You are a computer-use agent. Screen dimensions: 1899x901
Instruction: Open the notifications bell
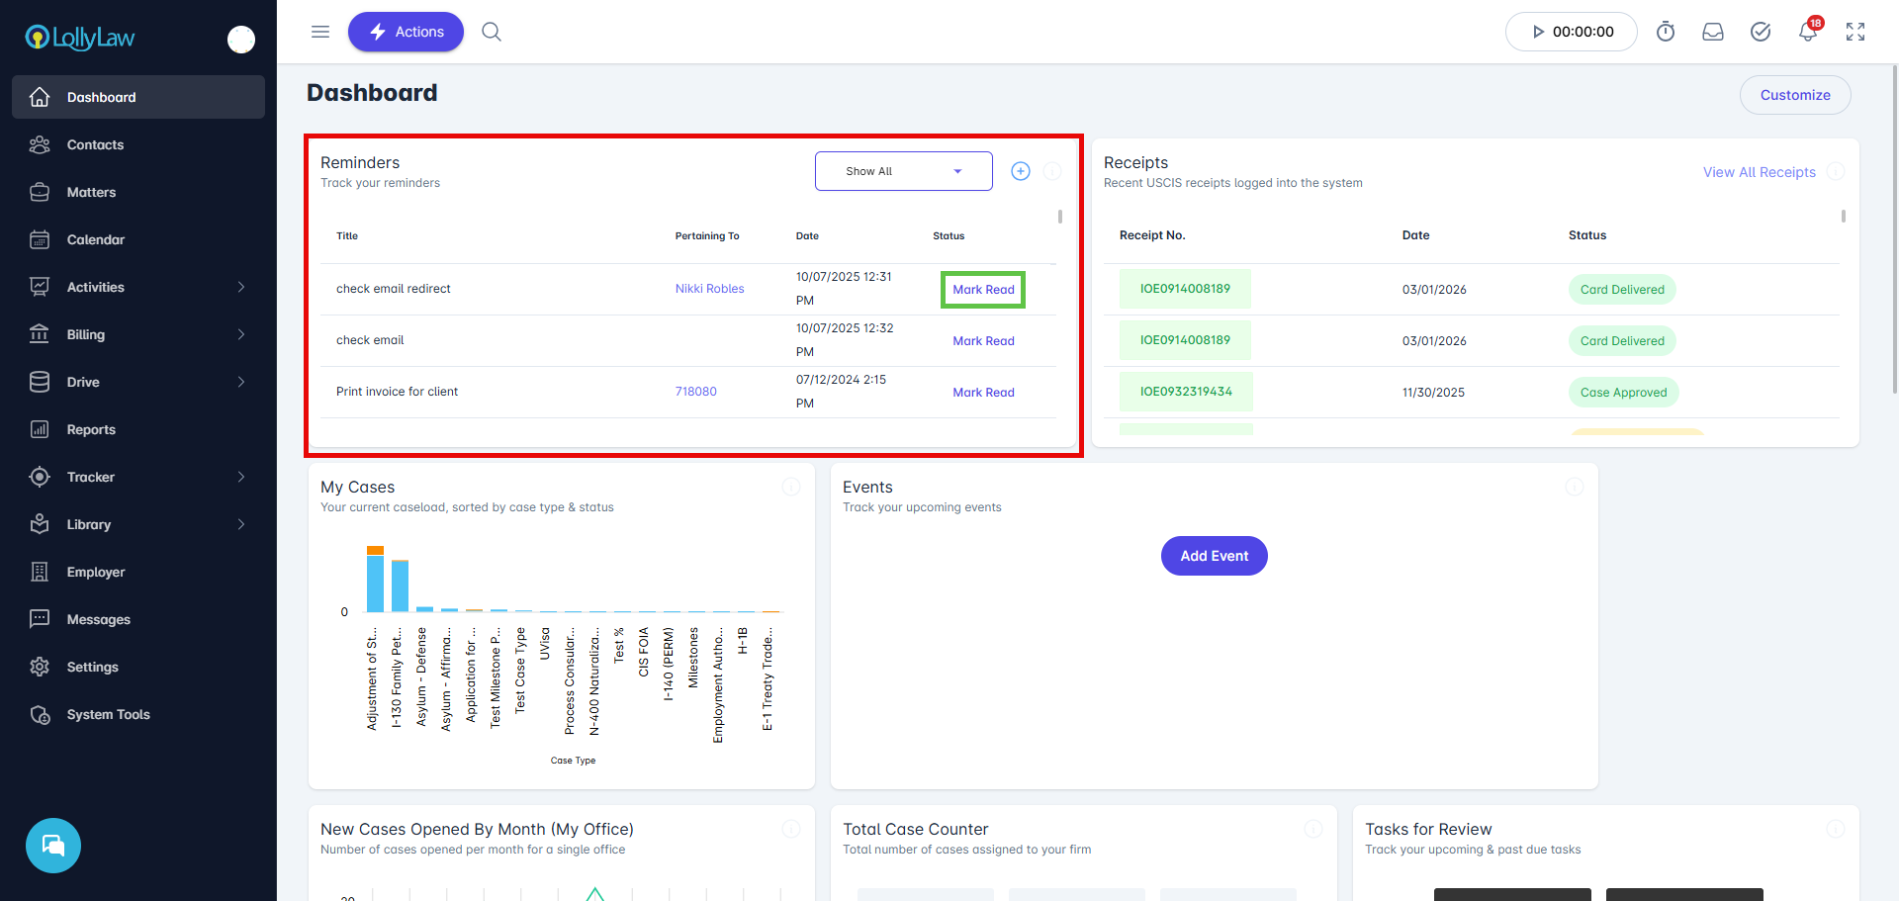pyautogui.click(x=1808, y=32)
